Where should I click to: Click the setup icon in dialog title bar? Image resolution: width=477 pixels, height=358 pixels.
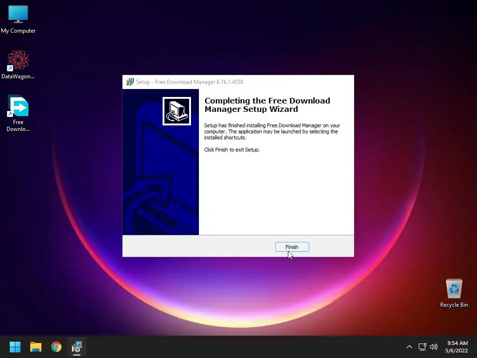pos(130,82)
